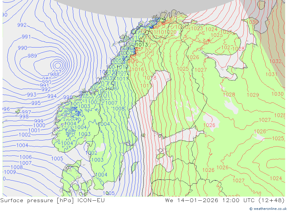Click the blue '1011' isobar label
The width and height of the screenshot is (288, 211).
[122, 79]
